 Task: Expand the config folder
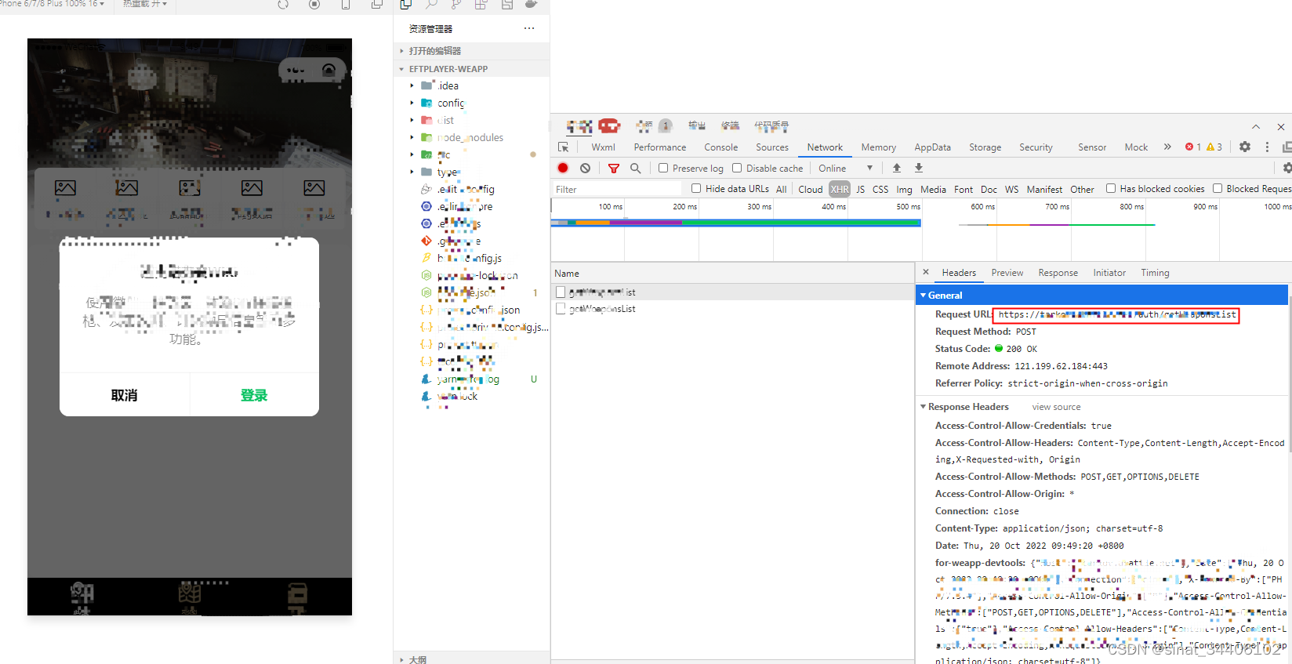(x=412, y=103)
